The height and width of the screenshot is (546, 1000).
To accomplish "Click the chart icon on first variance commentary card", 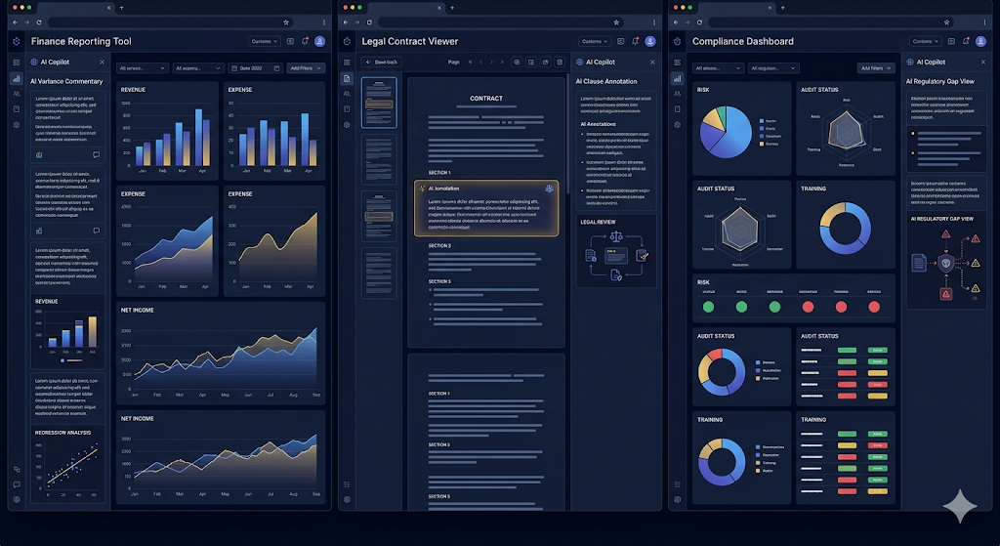I will (39, 155).
